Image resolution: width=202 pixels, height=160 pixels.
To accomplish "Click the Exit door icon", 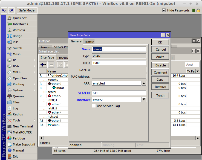I will pyautogui.click(x=10, y=156).
